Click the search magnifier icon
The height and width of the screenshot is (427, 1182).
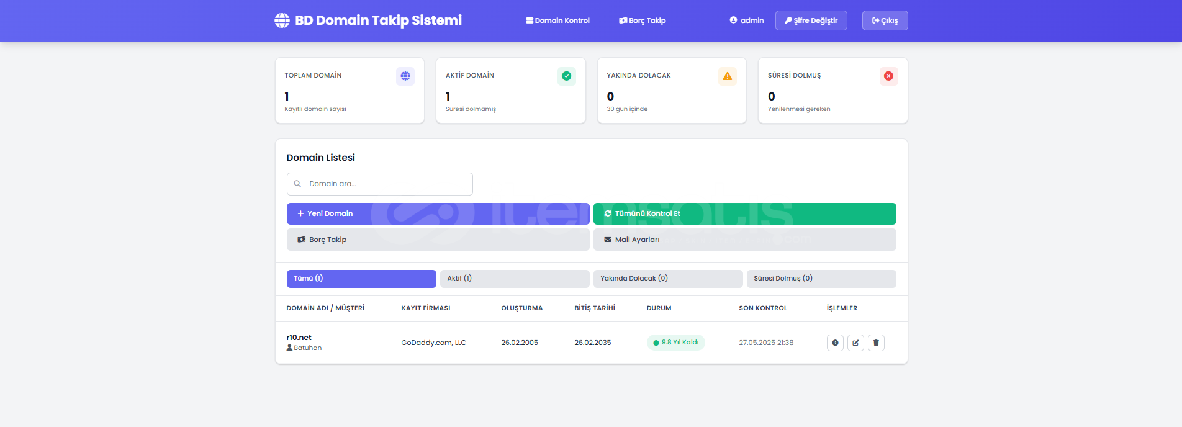[x=297, y=184]
